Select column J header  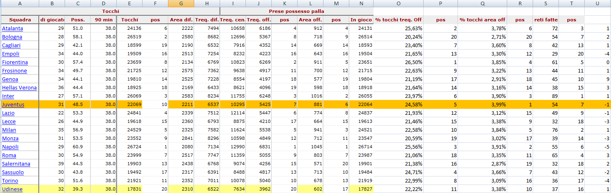pos(258,3)
